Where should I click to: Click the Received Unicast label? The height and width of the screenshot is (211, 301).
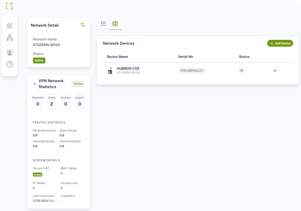click(44, 130)
